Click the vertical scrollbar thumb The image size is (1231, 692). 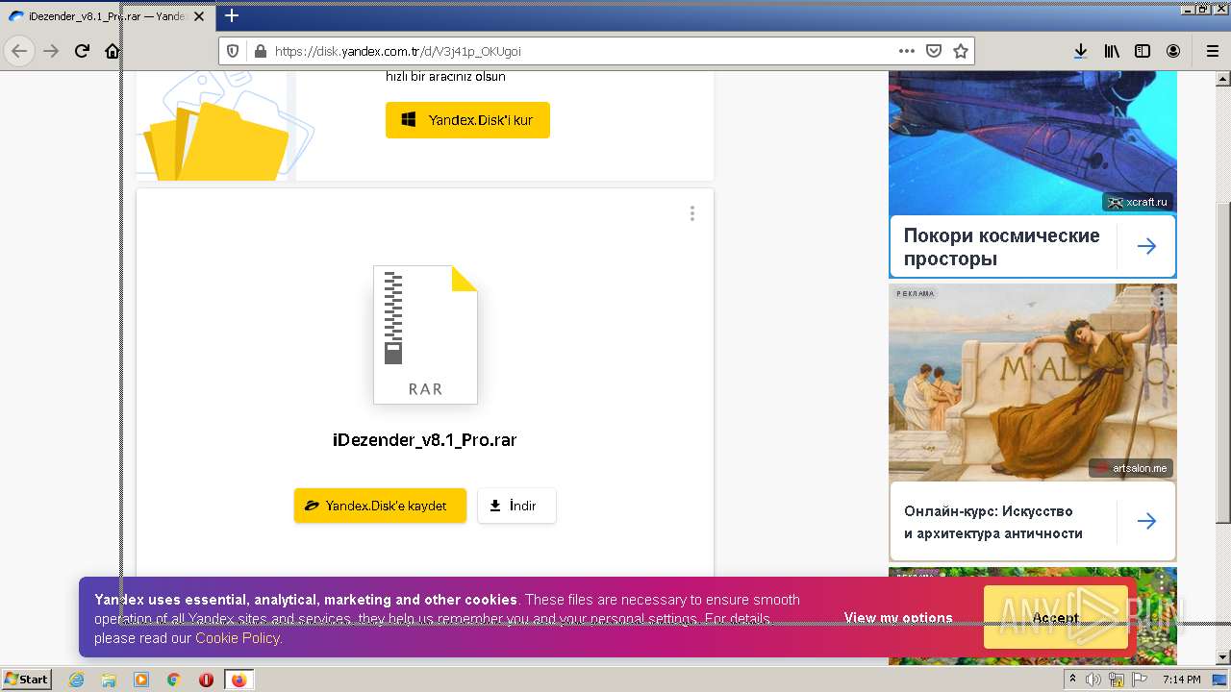(1222, 363)
